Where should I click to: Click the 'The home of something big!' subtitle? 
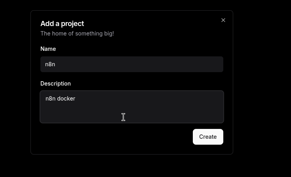(77, 34)
